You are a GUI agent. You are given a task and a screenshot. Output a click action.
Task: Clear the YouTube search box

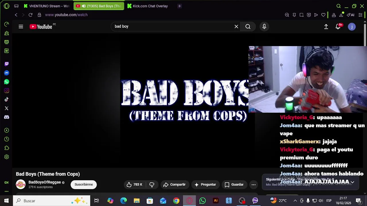(236, 27)
